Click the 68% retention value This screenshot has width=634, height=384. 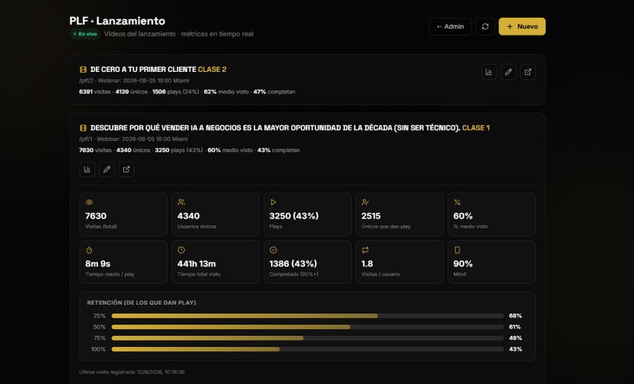[515, 316]
